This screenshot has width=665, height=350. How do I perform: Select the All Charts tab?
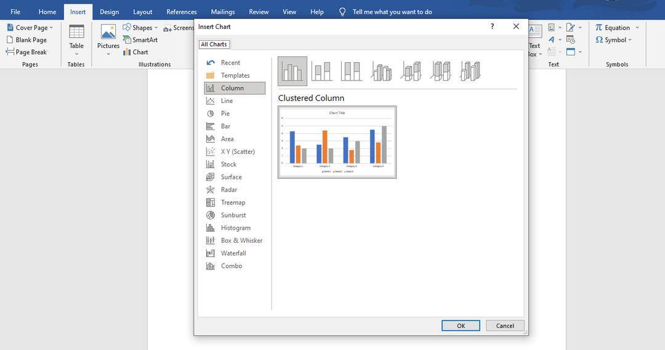coord(214,44)
